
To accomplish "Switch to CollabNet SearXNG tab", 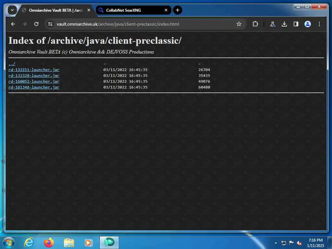I will pyautogui.click(x=133, y=10).
